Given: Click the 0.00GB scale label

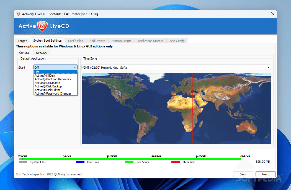Looking at the screenshot, I should (x=23, y=156).
